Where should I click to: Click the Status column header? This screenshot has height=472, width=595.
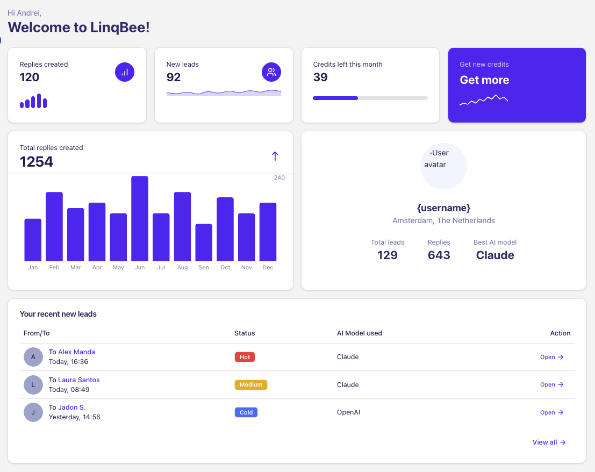(x=245, y=333)
